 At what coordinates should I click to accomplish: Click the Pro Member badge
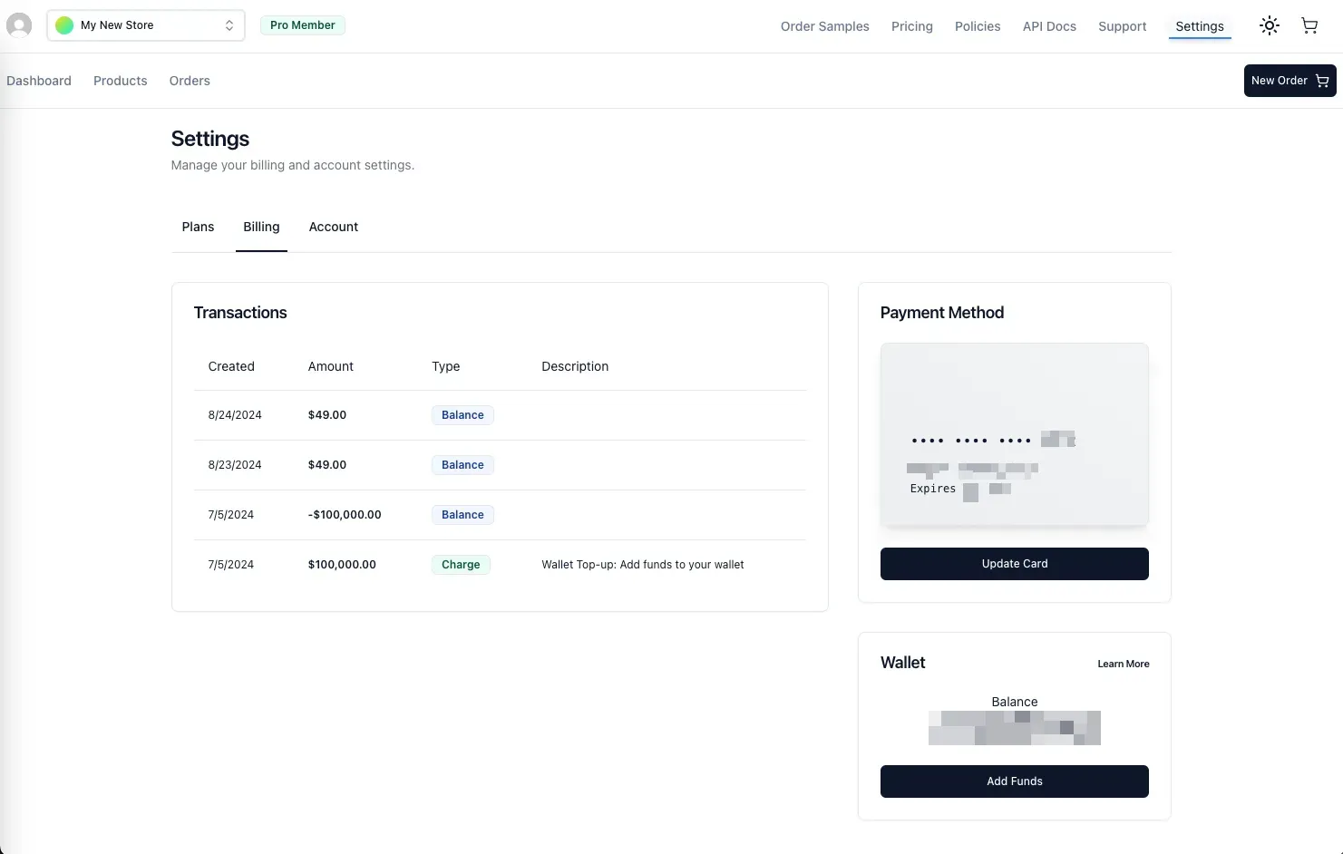click(x=302, y=25)
